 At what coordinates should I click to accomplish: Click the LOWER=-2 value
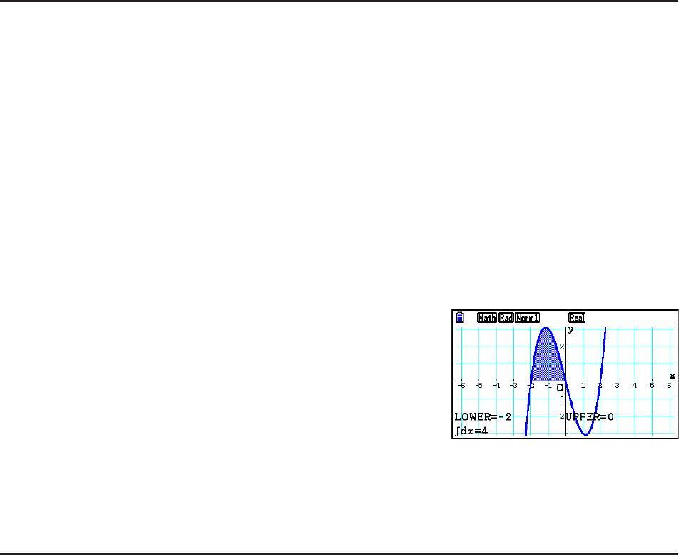point(483,417)
